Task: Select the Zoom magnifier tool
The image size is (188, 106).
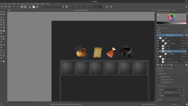Action: 1,61
